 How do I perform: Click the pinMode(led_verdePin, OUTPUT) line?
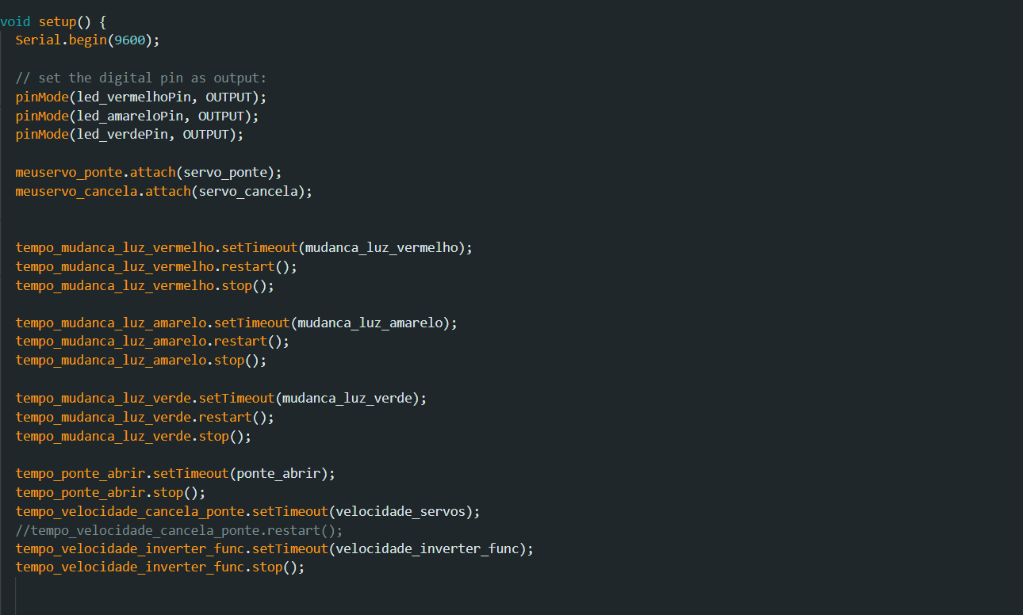tap(129, 135)
